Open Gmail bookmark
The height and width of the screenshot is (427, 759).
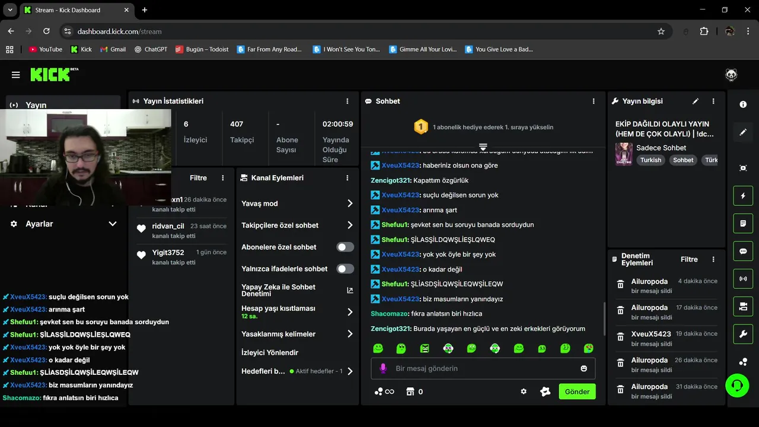(x=113, y=49)
